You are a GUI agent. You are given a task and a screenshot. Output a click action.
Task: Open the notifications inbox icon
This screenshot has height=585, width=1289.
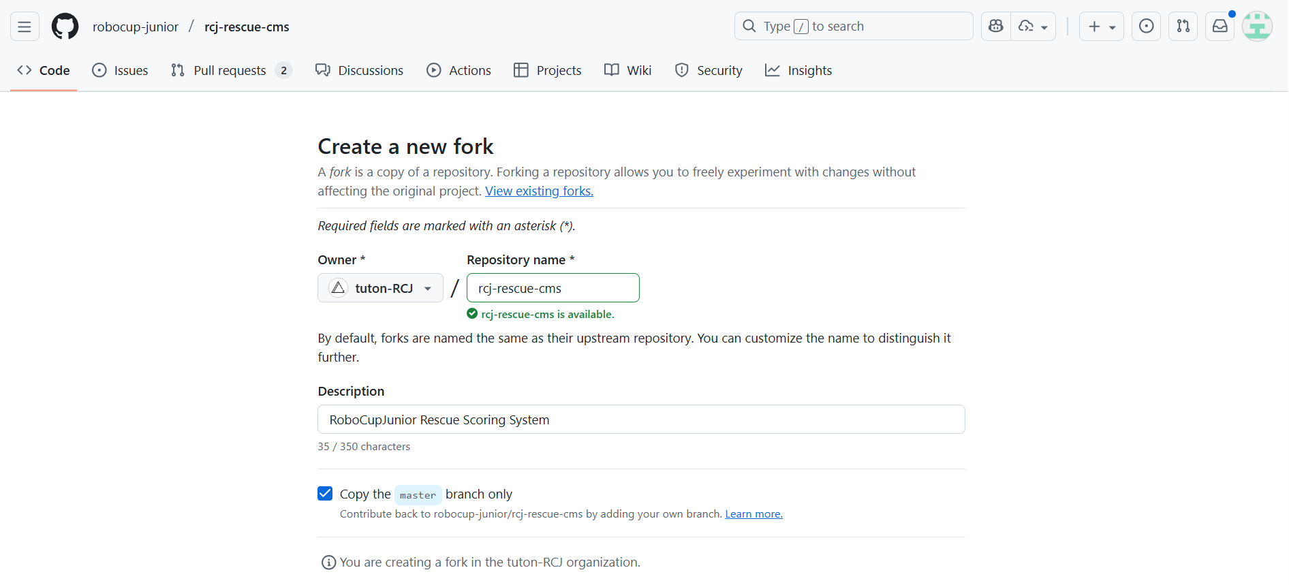(1220, 26)
